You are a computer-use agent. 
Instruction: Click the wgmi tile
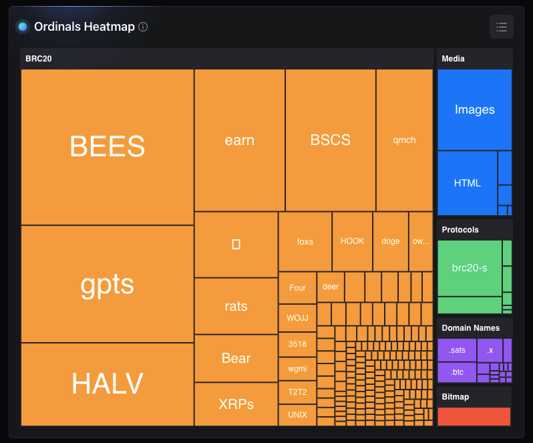click(x=297, y=369)
